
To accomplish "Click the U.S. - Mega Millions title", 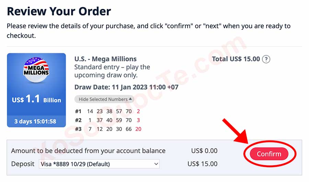I will point(105,59).
